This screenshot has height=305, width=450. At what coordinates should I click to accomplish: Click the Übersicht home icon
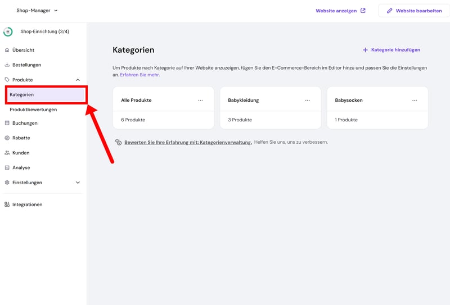(7, 50)
